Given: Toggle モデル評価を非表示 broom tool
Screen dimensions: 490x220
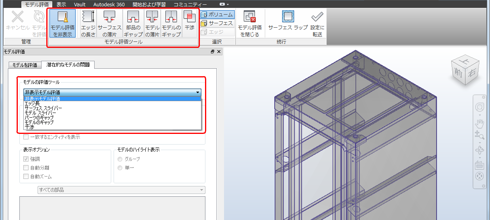Looking at the screenshot, I should coord(63,23).
